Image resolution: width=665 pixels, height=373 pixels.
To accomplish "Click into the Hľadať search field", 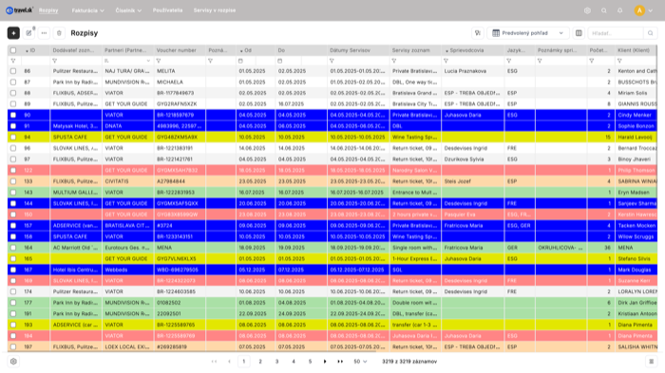I will click(617, 33).
